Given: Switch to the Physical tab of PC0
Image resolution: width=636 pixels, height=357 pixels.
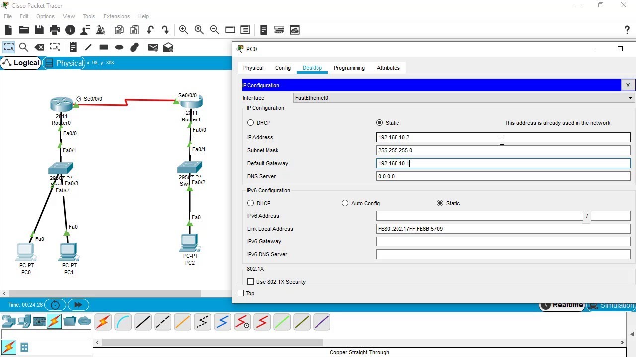Looking at the screenshot, I should (x=253, y=68).
